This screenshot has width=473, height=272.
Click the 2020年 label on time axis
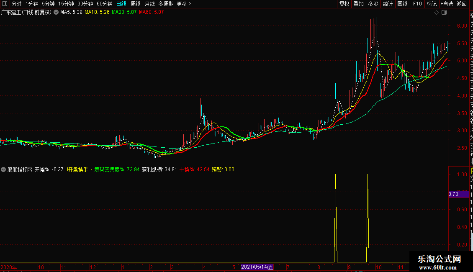pyautogui.click(x=9, y=267)
